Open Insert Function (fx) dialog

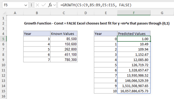click(x=50, y=5)
